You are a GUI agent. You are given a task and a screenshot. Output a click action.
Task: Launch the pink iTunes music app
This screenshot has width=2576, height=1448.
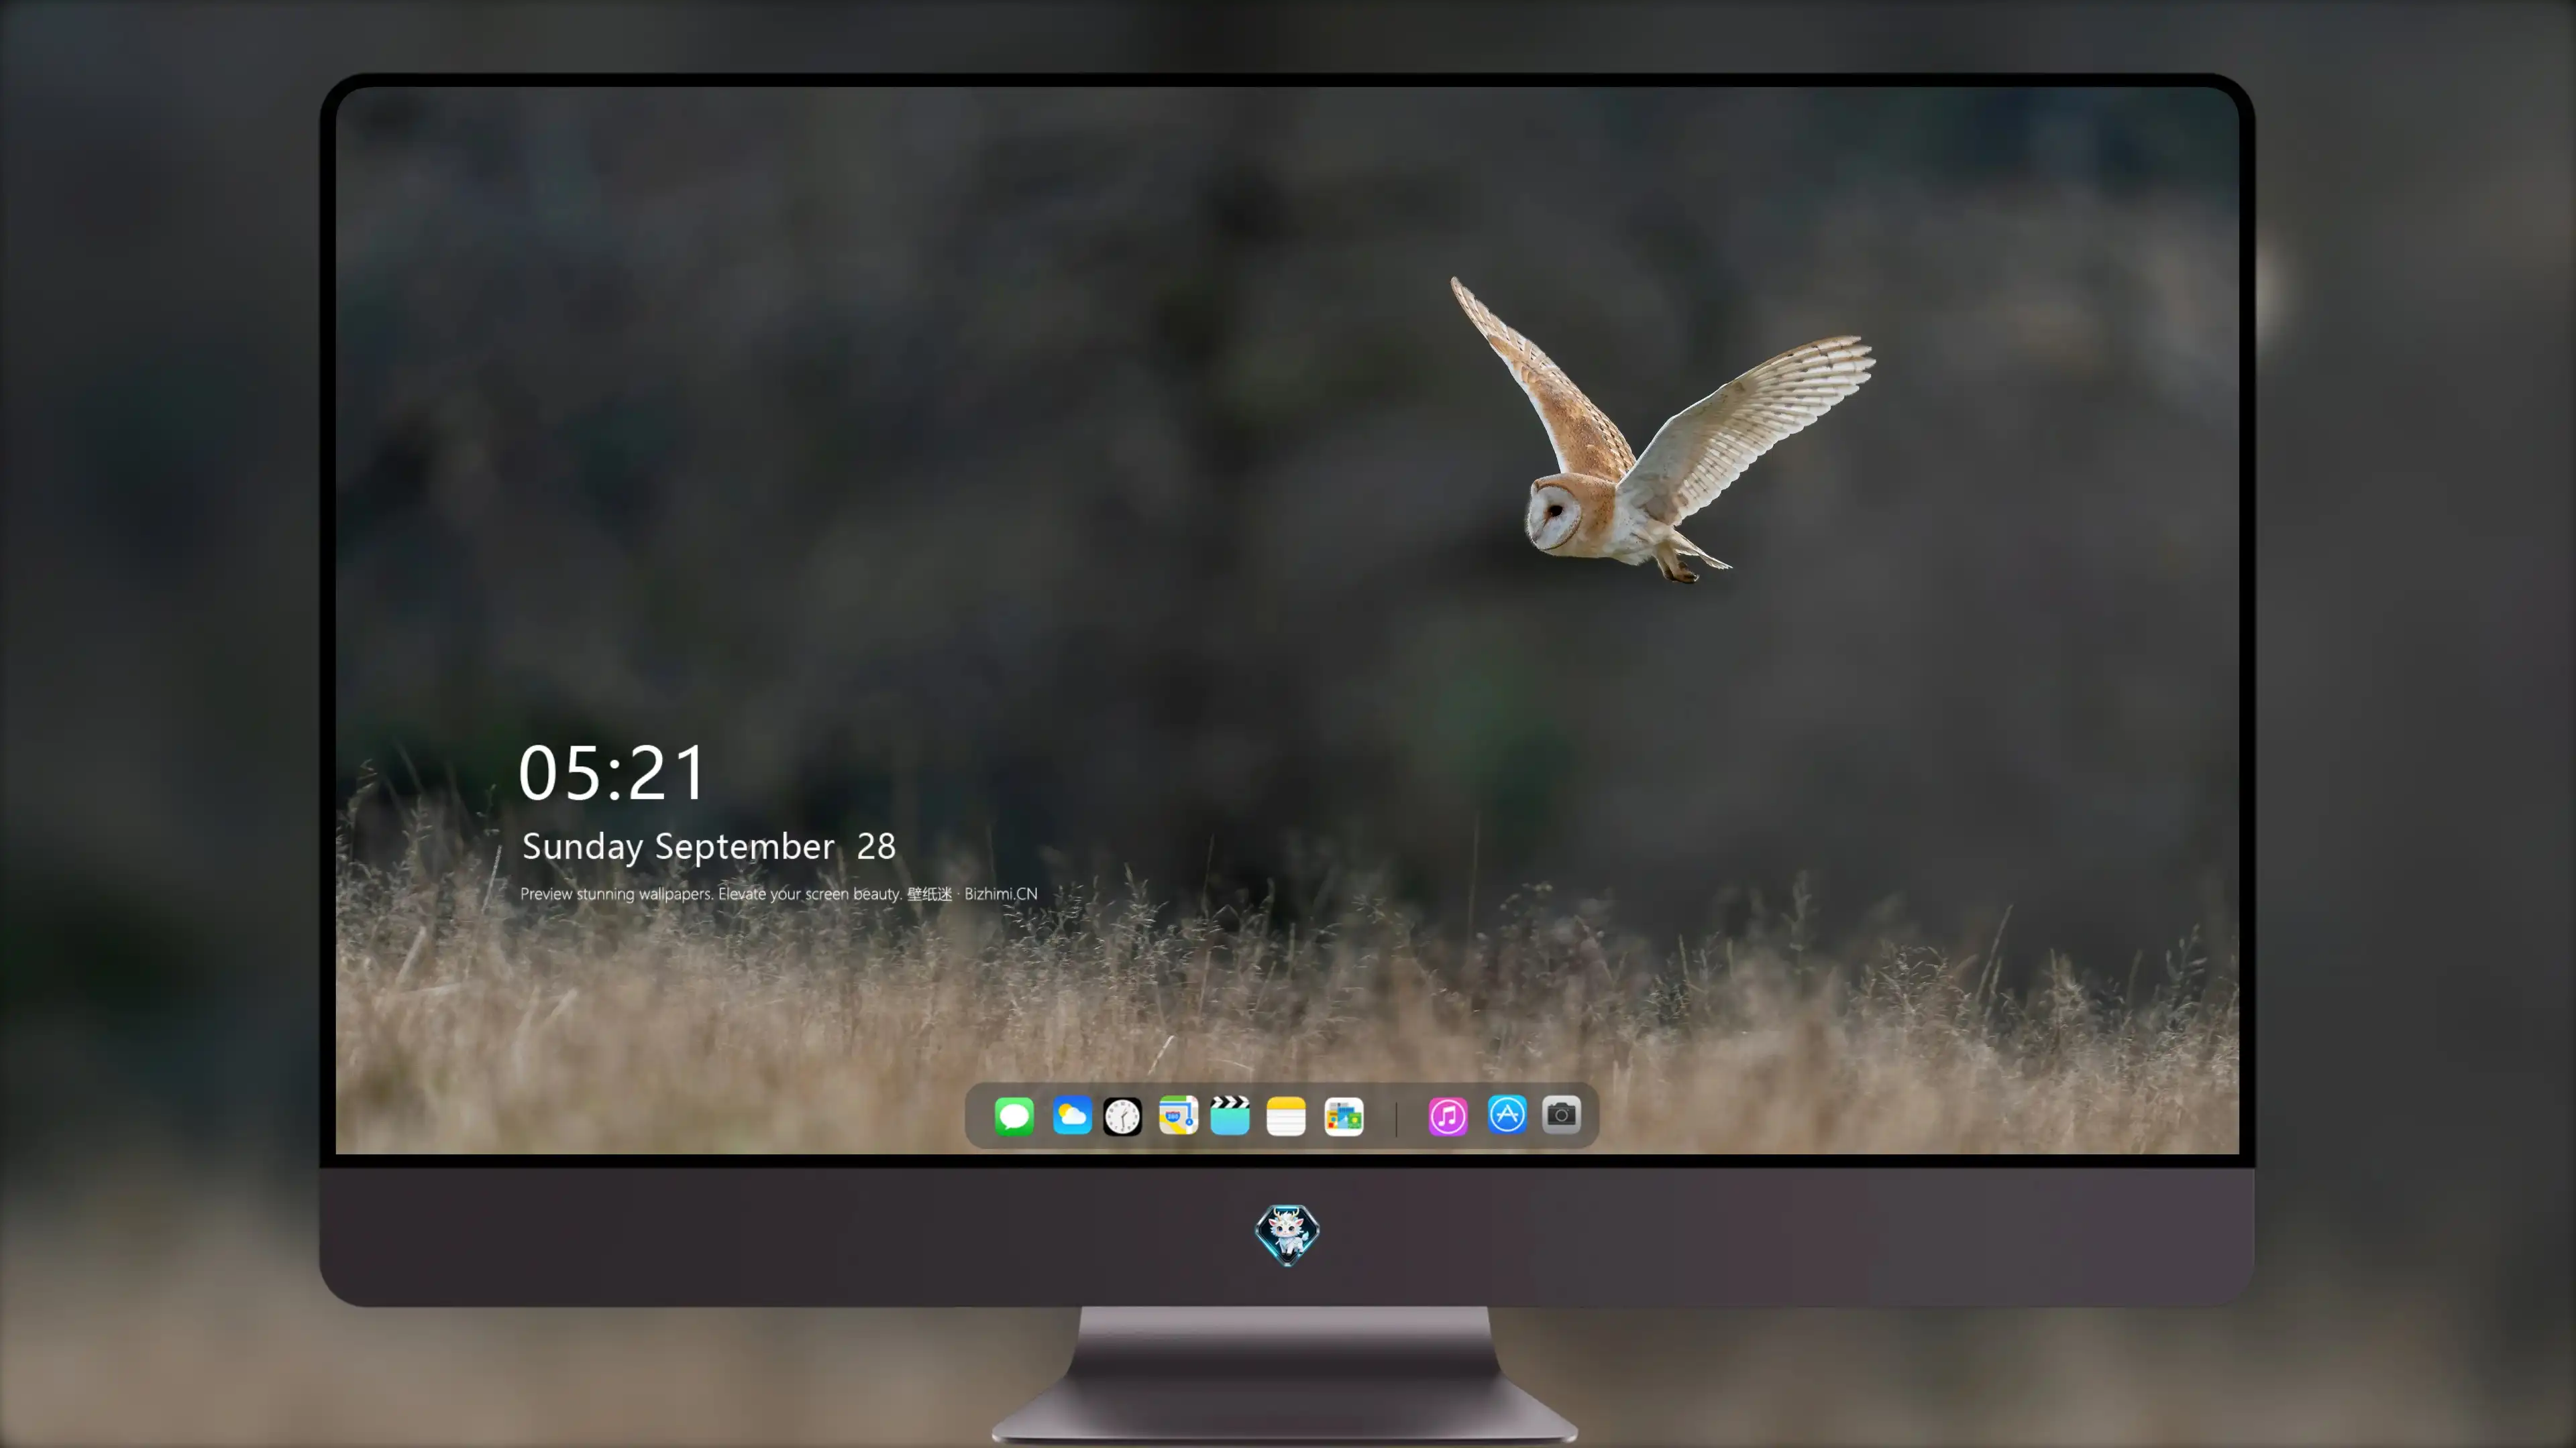[1448, 1116]
